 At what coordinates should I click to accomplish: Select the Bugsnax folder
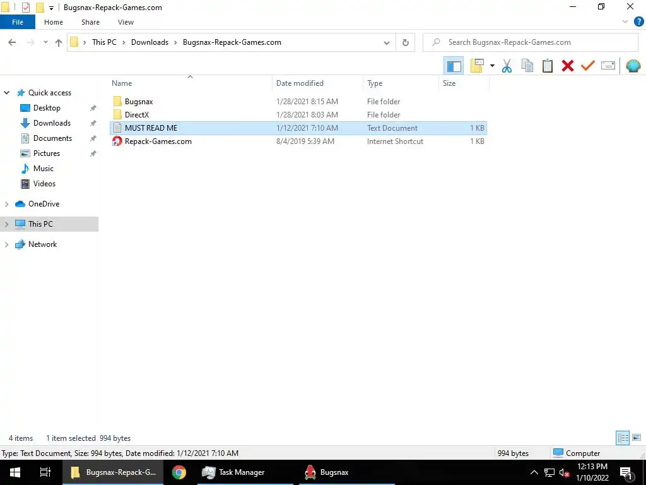click(139, 102)
